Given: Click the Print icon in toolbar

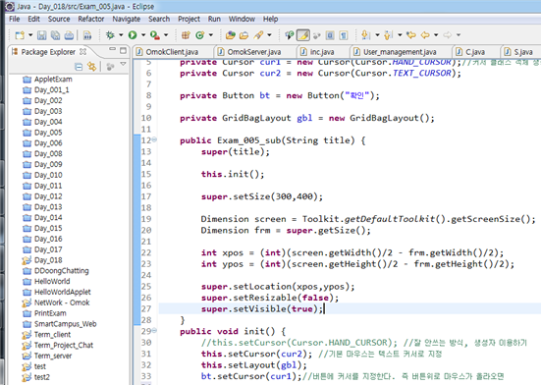Looking at the screenshot, I should click(x=69, y=35).
